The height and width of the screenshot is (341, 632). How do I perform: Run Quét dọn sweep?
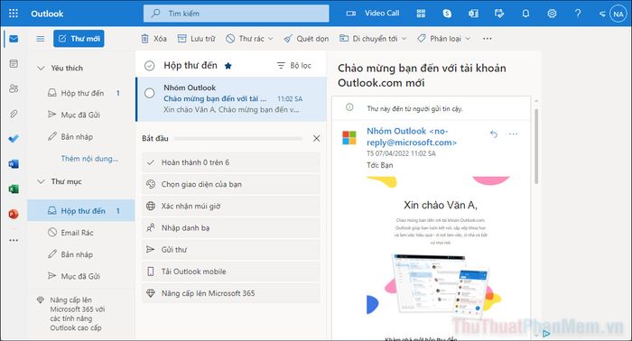306,39
